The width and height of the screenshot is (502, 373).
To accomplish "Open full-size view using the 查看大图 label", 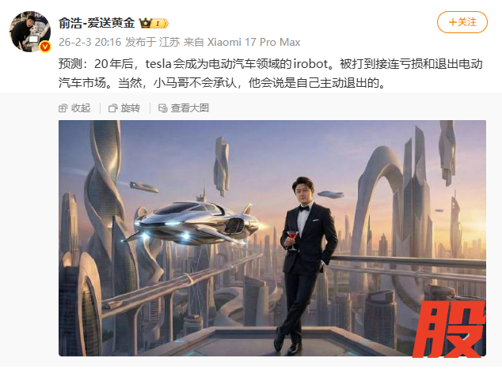I will click(190, 108).
